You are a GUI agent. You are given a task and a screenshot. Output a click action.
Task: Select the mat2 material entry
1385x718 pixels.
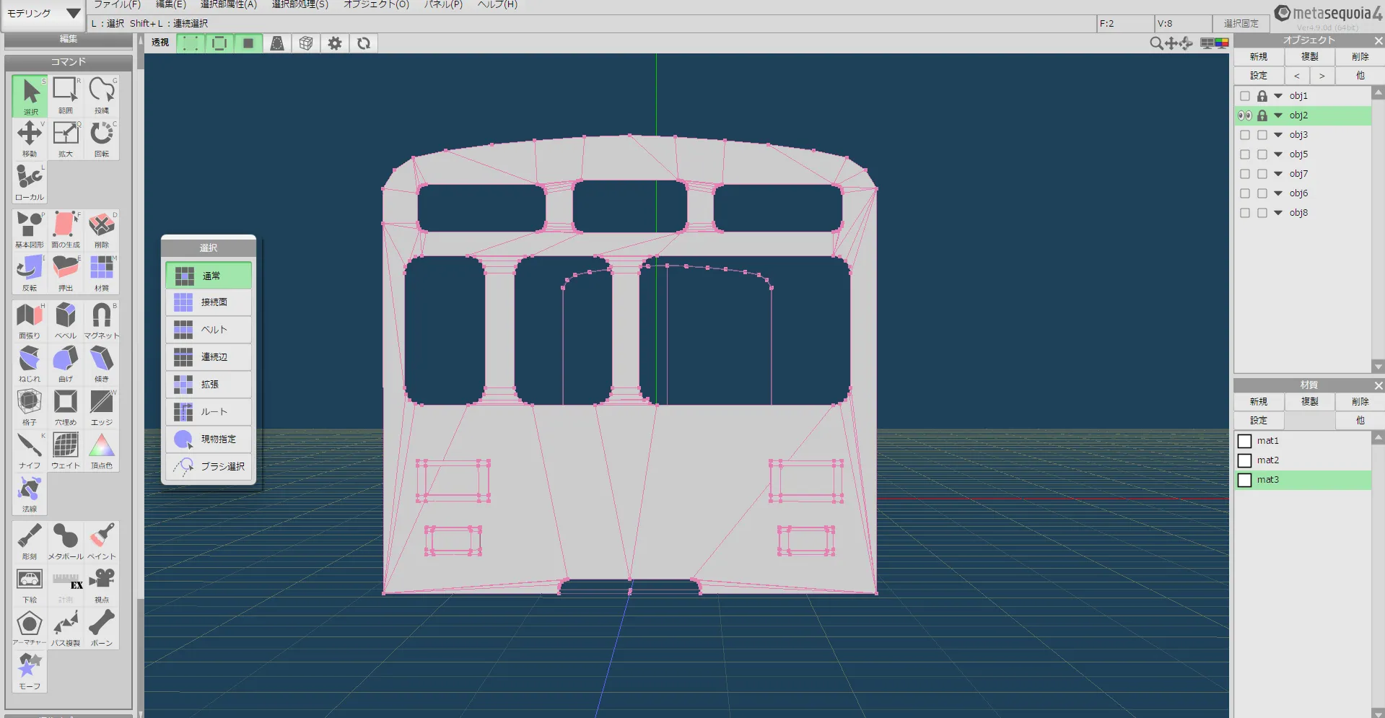tap(1268, 460)
